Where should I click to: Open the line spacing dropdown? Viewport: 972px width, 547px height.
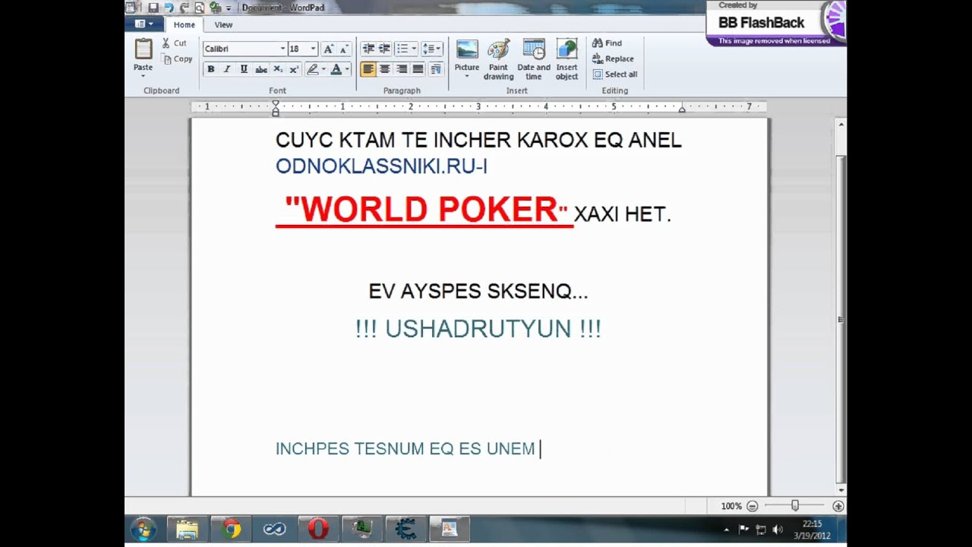coord(431,49)
